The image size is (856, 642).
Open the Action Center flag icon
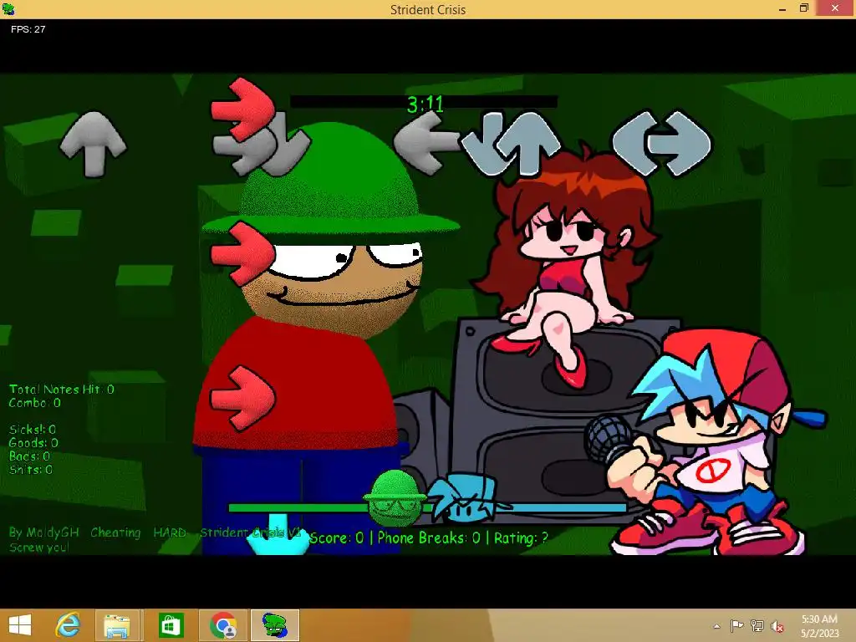[736, 625]
